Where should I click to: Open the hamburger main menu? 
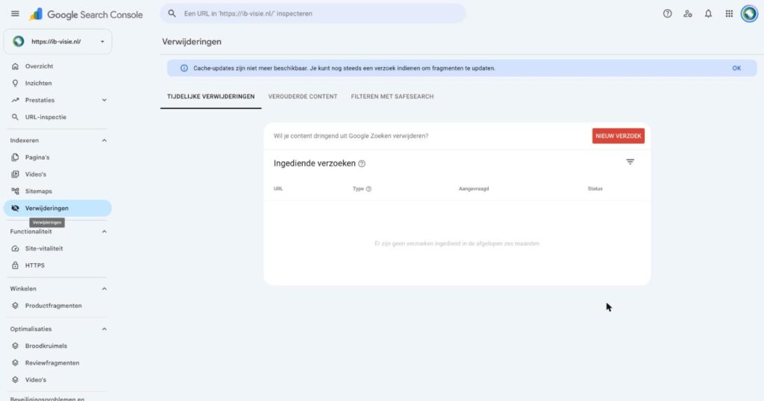click(15, 13)
